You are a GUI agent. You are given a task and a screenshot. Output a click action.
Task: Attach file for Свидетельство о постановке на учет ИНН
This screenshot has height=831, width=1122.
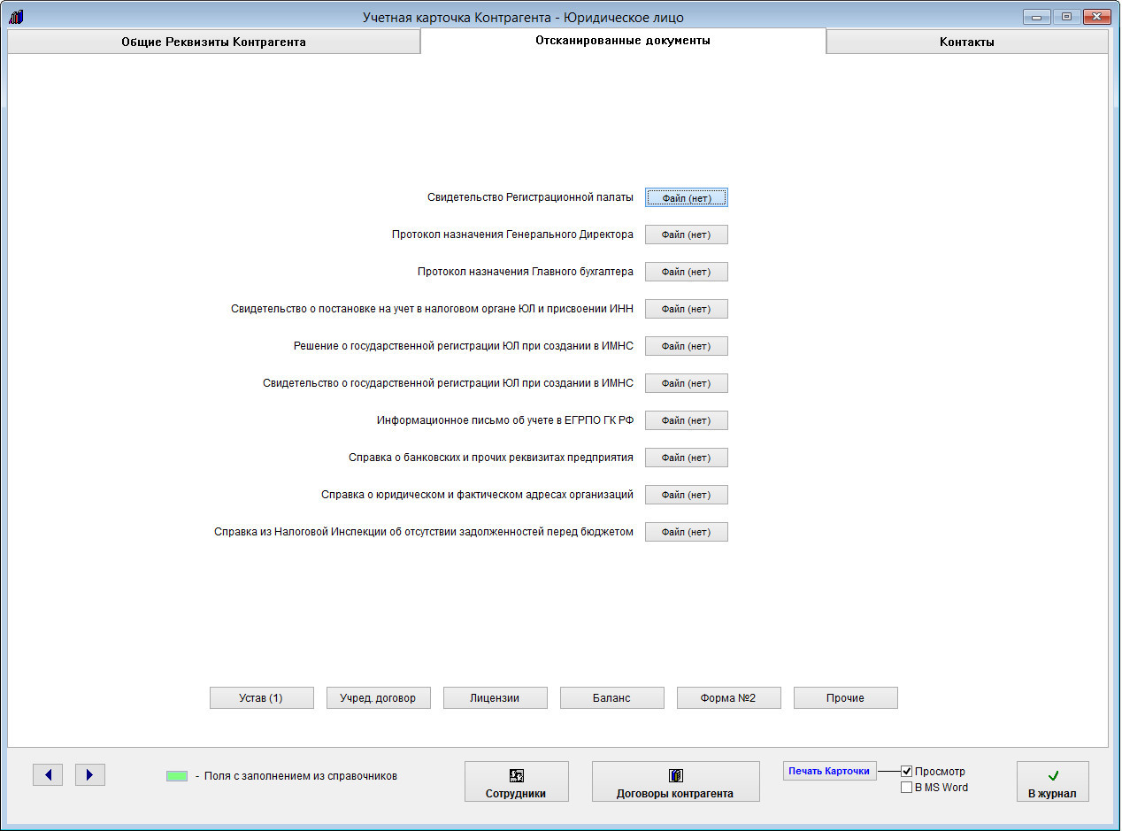click(686, 309)
